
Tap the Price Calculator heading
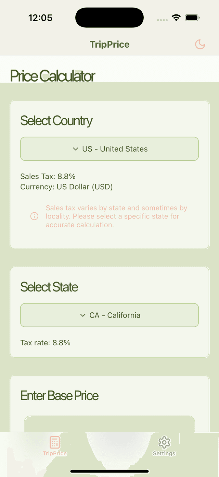click(53, 76)
